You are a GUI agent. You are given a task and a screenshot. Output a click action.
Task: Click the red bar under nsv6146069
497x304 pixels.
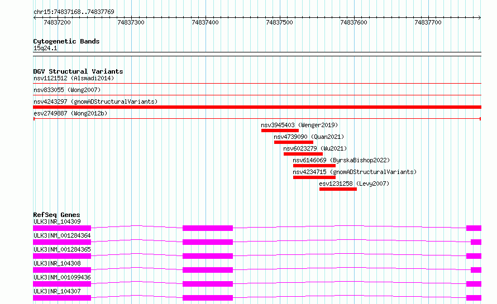pos(314,166)
